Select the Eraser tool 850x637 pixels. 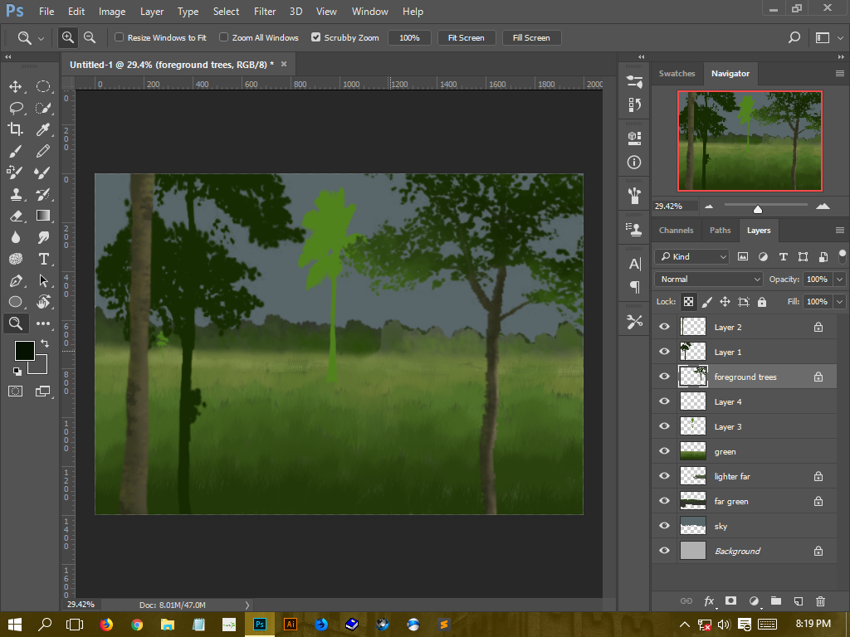(15, 216)
